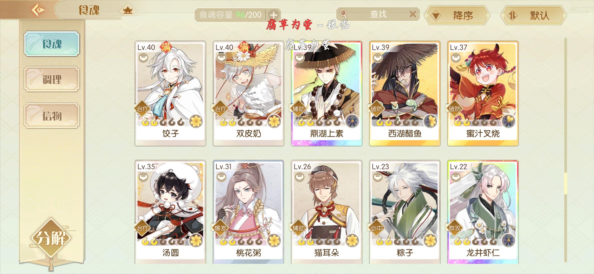This screenshot has width=594, height=274.
Task: Tap the bowl icon on 饺子 card
Action: 143,58
